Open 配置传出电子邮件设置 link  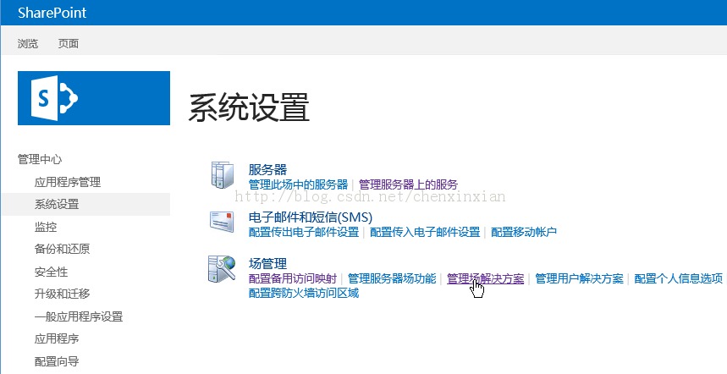pyautogui.click(x=304, y=232)
